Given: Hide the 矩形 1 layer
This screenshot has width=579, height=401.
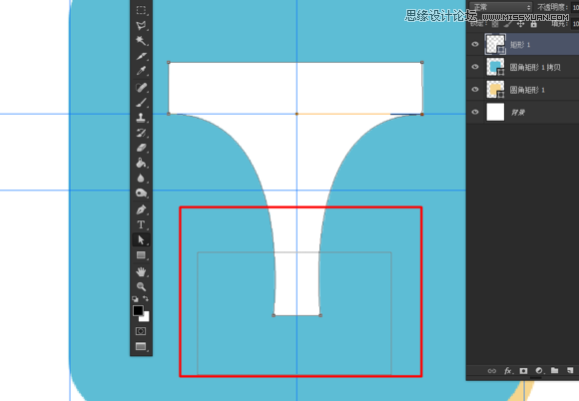Looking at the screenshot, I should [475, 44].
